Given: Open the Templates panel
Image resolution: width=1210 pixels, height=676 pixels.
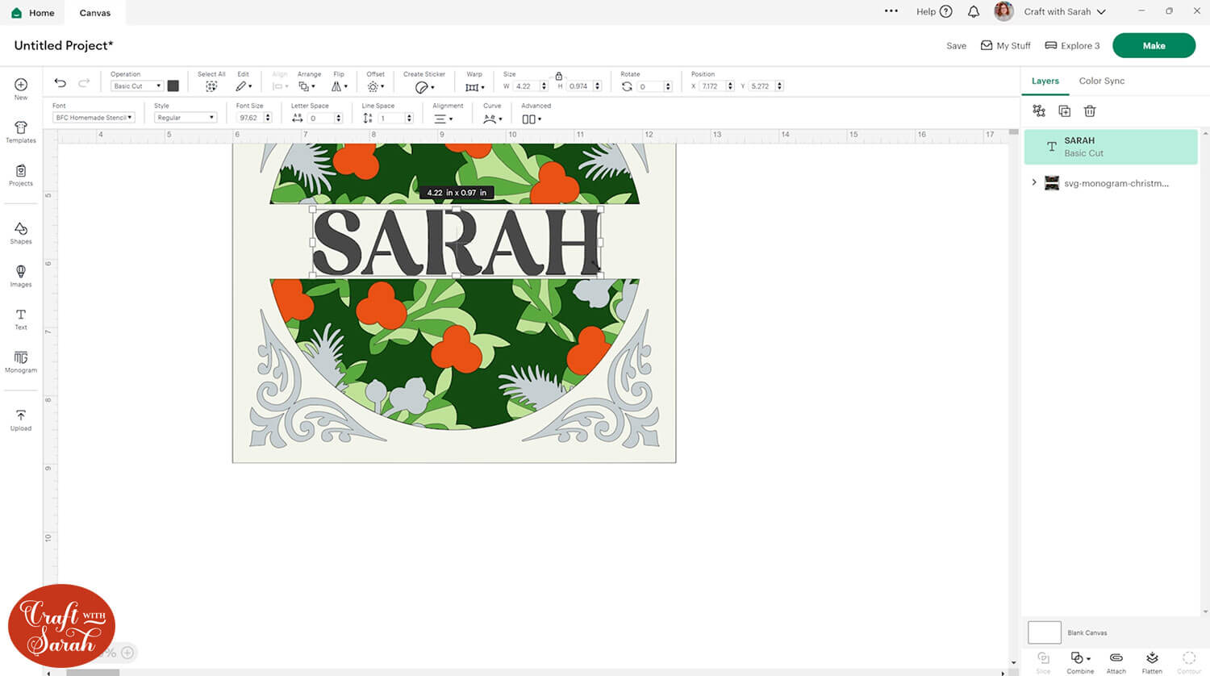Looking at the screenshot, I should [21, 131].
